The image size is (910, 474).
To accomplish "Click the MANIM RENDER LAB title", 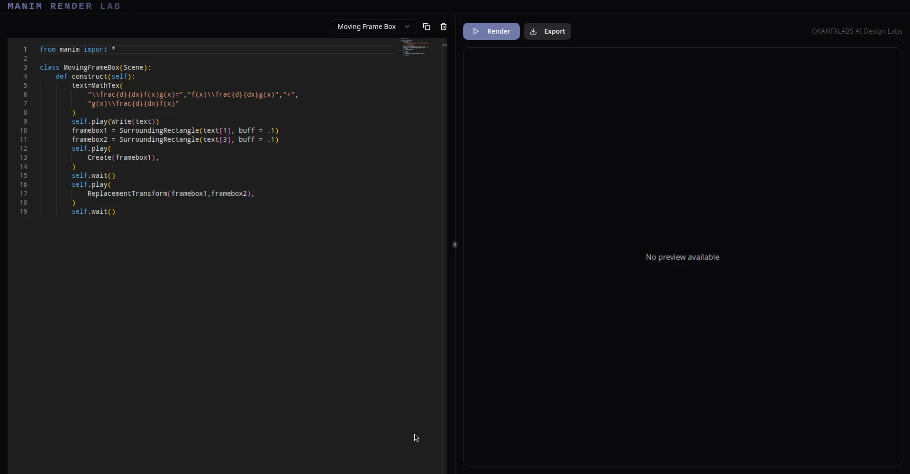I will tap(64, 6).
